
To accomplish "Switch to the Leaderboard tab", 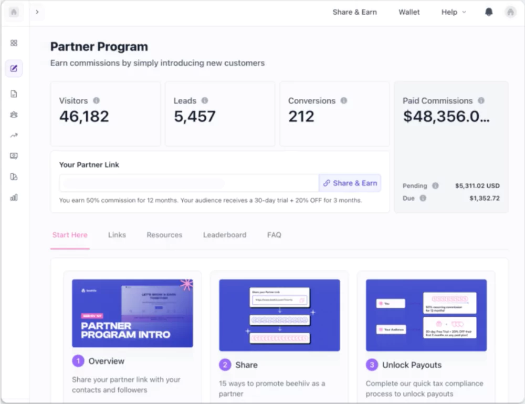I will (x=224, y=235).
